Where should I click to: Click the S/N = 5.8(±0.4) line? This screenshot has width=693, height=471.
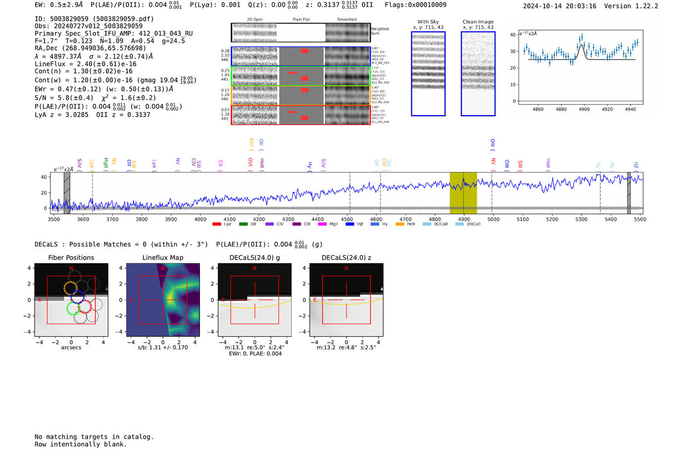click(96, 98)
